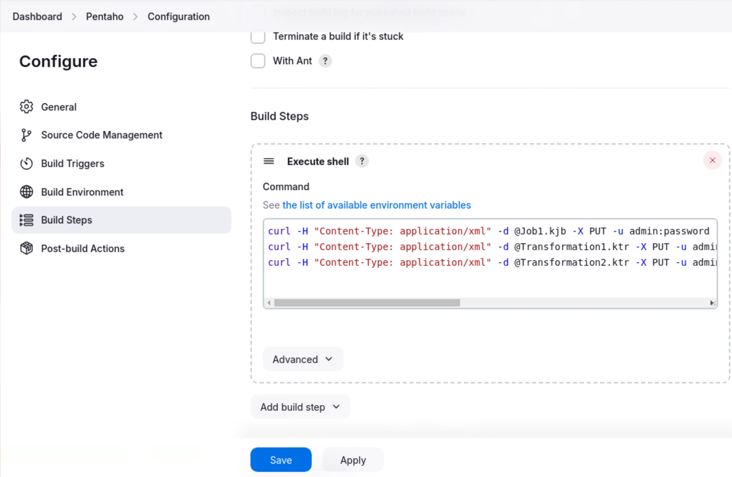Check the With Ant checkbox
This screenshot has height=477, width=732.
[258, 61]
